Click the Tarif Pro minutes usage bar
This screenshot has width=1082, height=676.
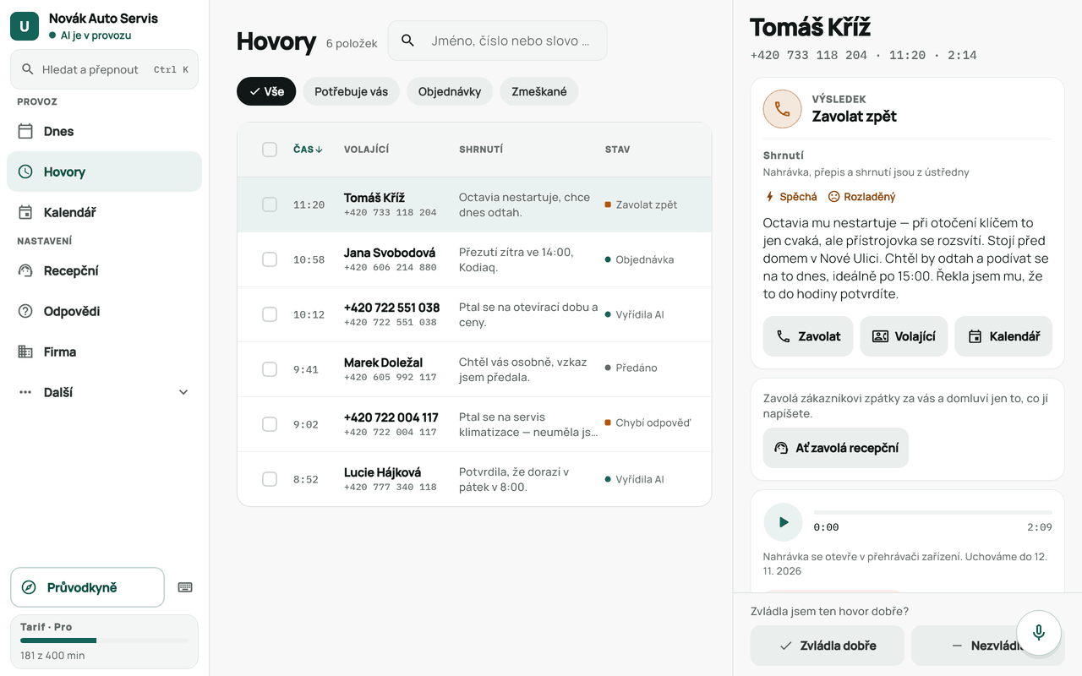coord(104,641)
